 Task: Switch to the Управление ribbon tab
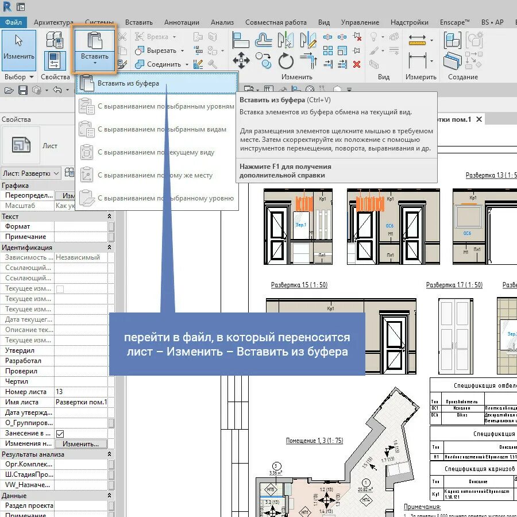point(360,22)
